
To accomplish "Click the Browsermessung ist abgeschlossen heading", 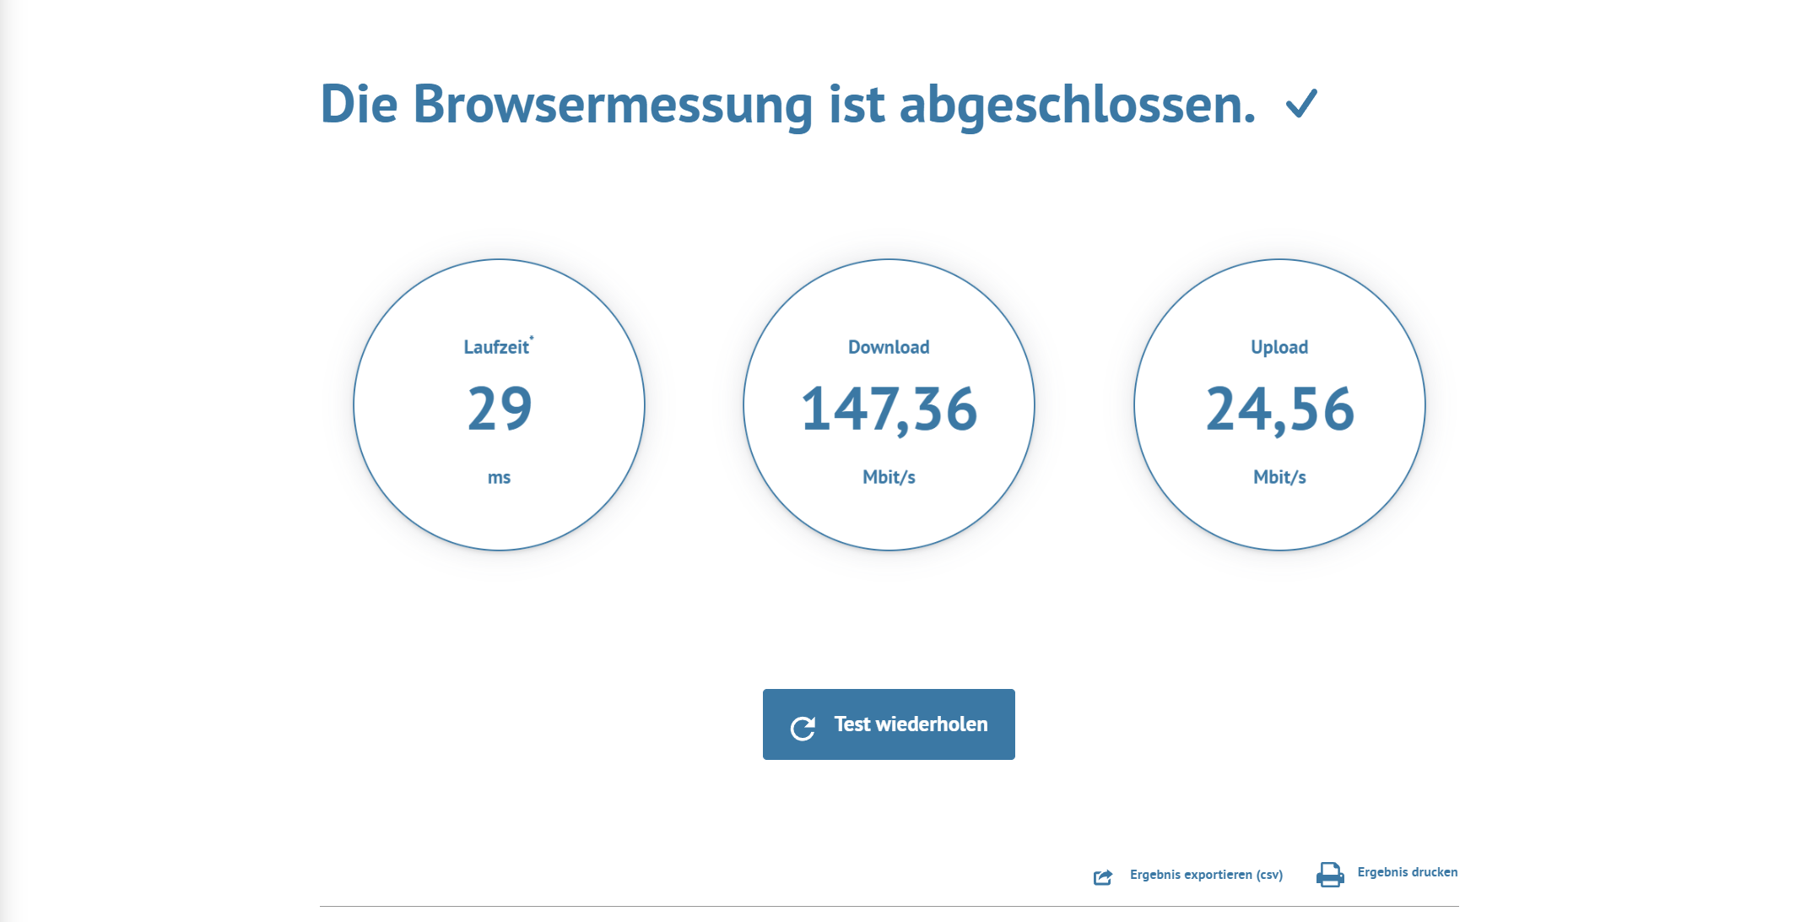I will pyautogui.click(x=787, y=105).
